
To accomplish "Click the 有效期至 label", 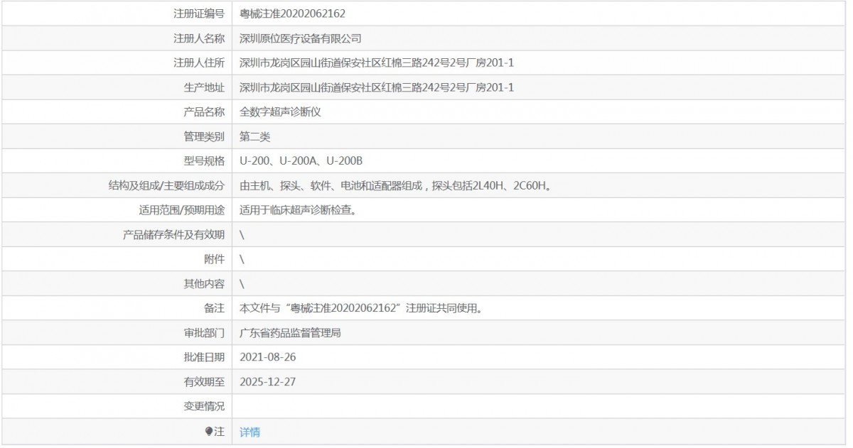I will click(x=204, y=382).
